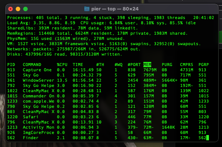Click the clock reading 20:41:02
This screenshot has height=147, width=222.
pos(204,18)
